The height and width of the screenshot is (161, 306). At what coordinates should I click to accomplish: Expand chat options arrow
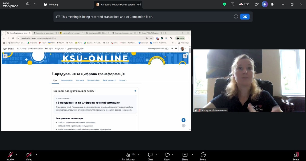pos(157,155)
